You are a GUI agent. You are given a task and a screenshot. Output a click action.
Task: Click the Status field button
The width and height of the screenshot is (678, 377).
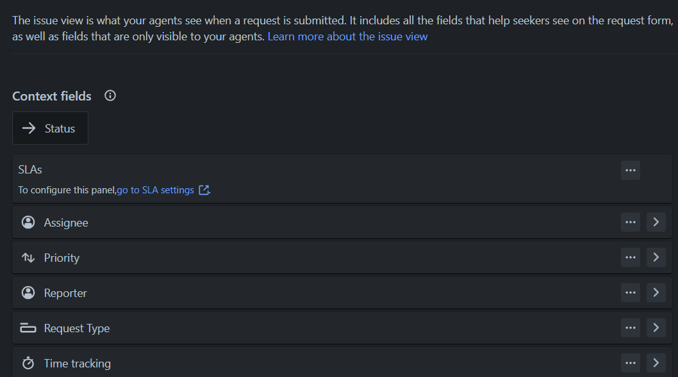click(50, 128)
